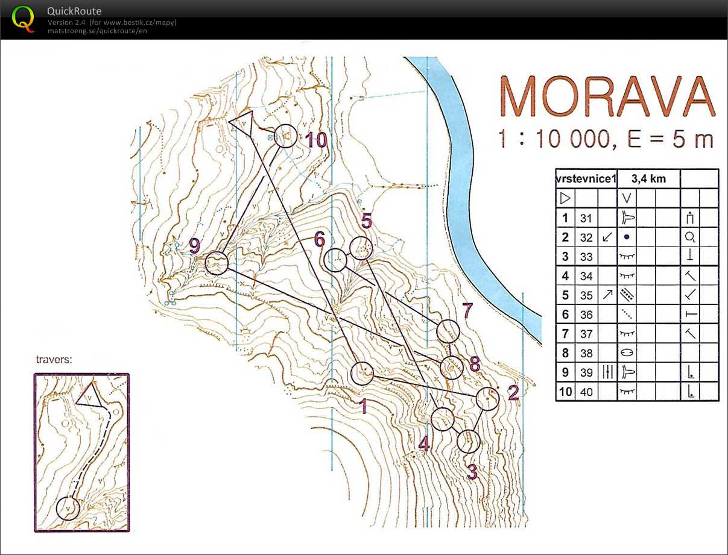Image resolution: width=728 pixels, height=555 pixels.
Task: Click the start triangle in the travers inset
Action: point(89,395)
